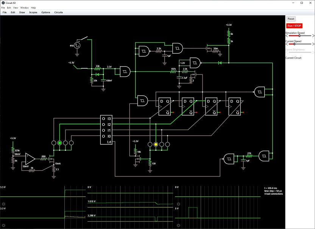
Task: Click the 't = 355.8 ms' time readout
Action: (270, 188)
